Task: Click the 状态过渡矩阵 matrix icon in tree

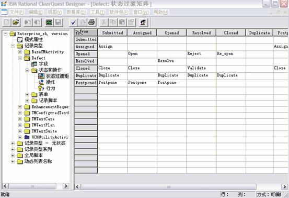Action: coord(41,76)
